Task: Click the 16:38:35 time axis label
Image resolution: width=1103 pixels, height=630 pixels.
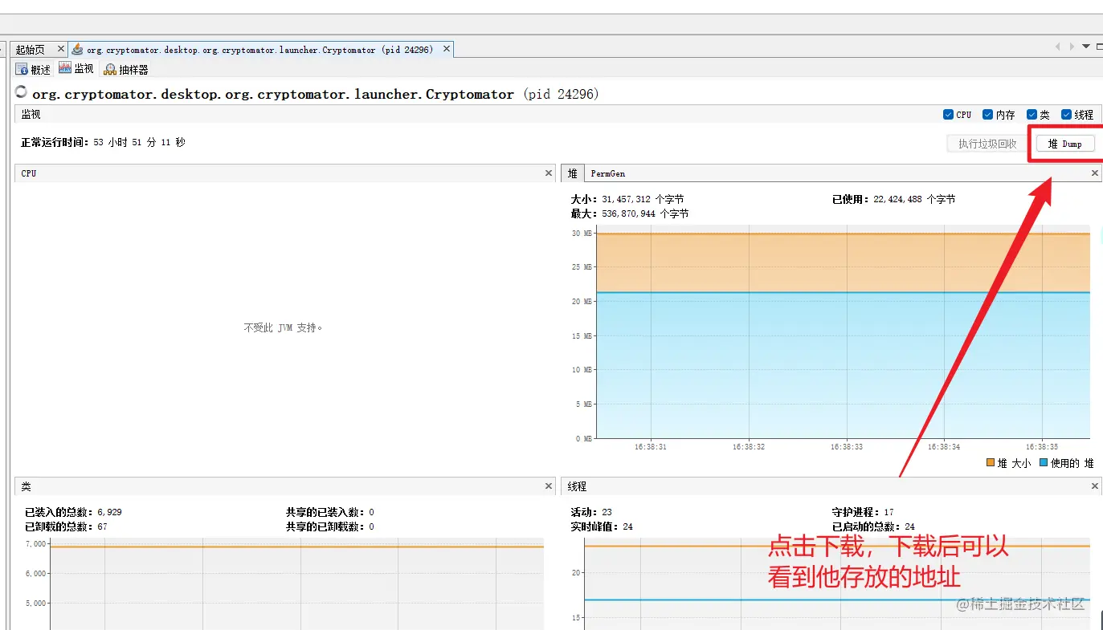Action: tap(1042, 447)
